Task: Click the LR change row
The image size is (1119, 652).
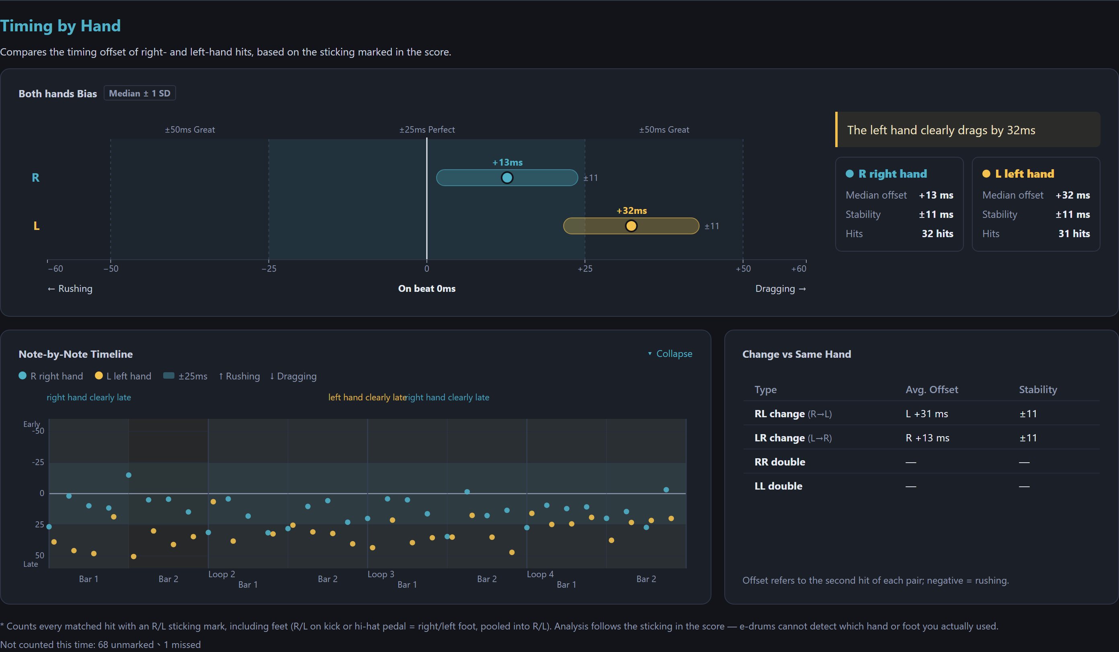Action: point(921,437)
